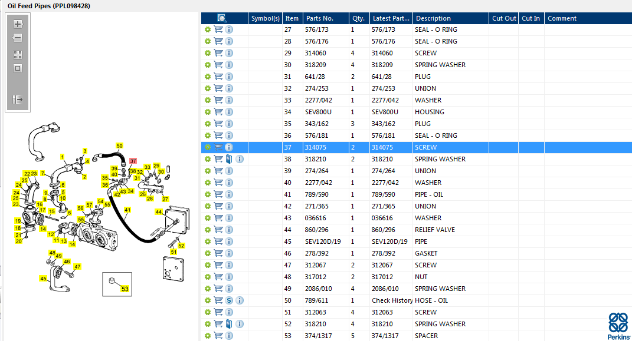Select part number SEV120D/19 in Parts No.
632x341 pixels.
point(323,241)
